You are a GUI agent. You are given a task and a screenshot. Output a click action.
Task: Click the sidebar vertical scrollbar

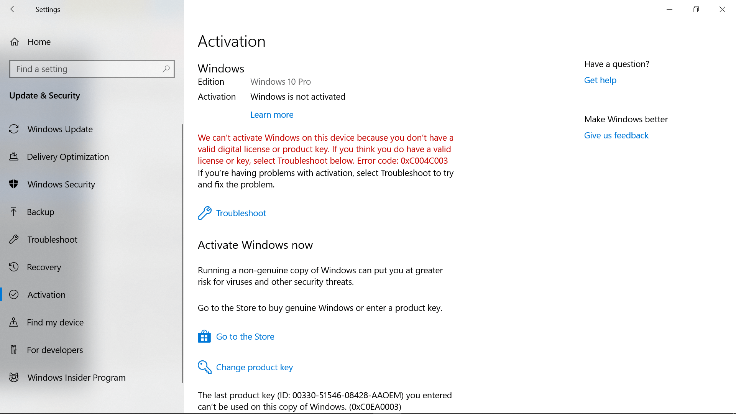coord(182,253)
